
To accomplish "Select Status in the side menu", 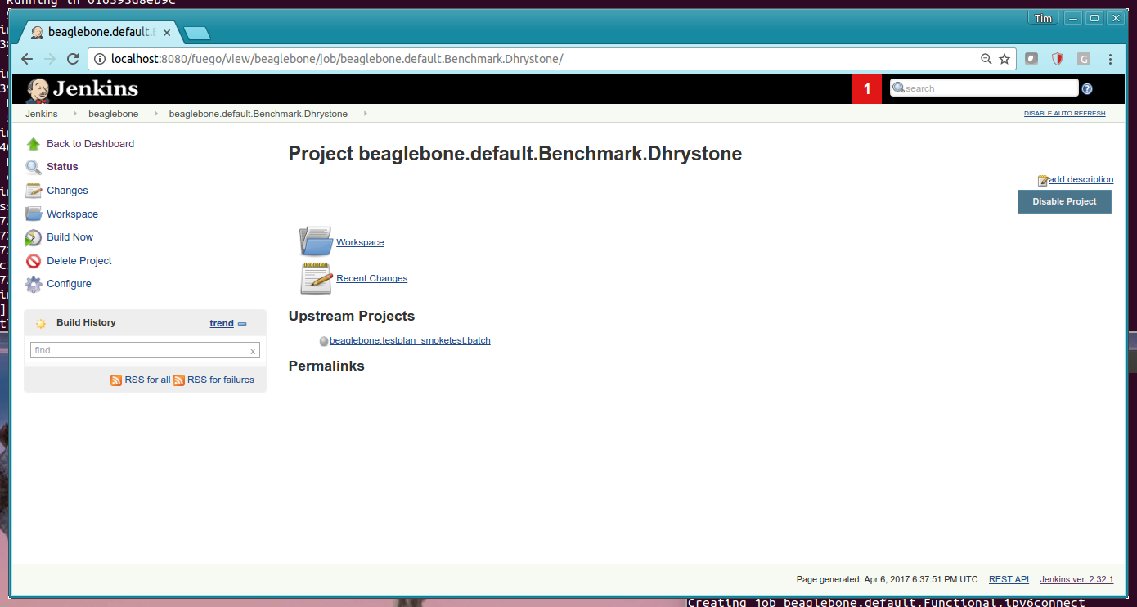I will [x=62, y=167].
